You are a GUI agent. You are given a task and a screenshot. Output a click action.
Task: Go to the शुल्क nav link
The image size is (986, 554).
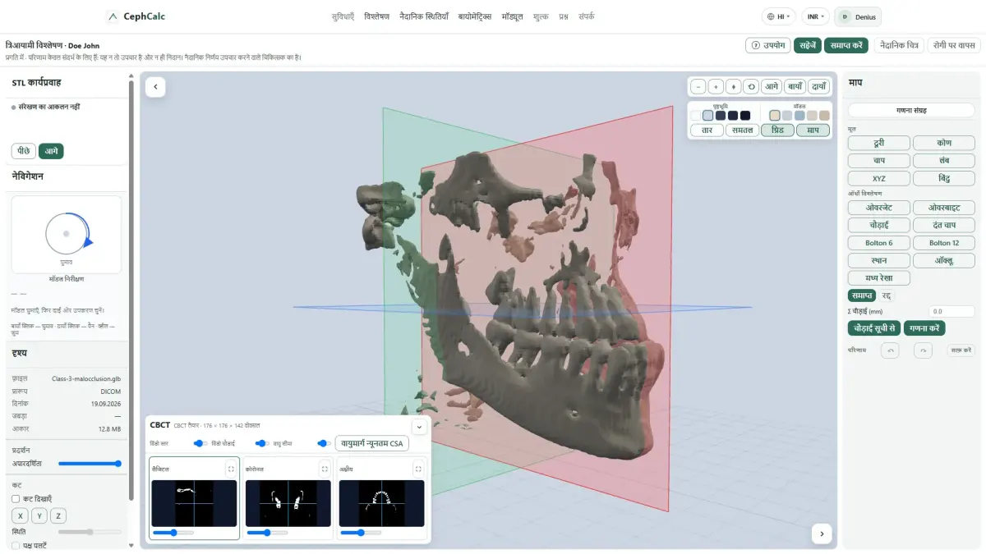coord(541,16)
